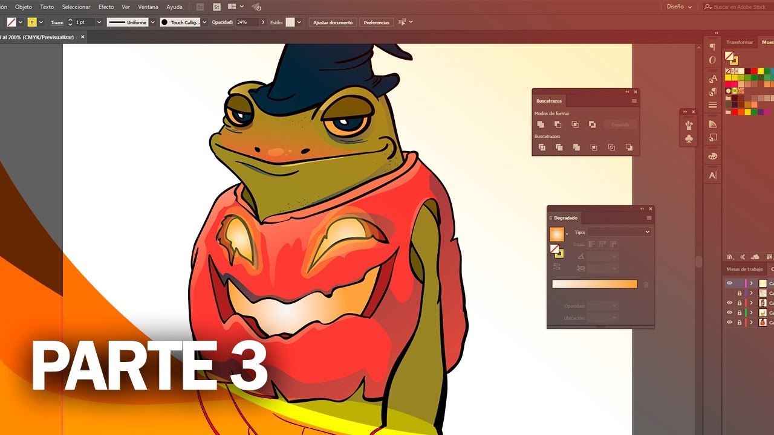Close the document tab at 200% CMYK/Previsualizar

(x=83, y=37)
